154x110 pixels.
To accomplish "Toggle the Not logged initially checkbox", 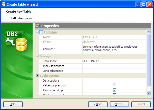I will coord(114,95).
